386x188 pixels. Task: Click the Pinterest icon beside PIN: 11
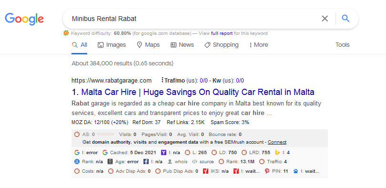click(267, 171)
